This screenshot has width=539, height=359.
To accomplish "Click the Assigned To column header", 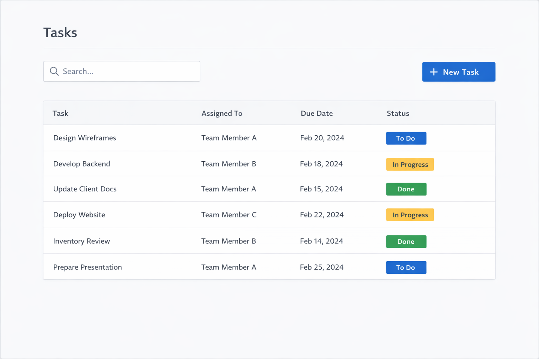I will coord(222,113).
